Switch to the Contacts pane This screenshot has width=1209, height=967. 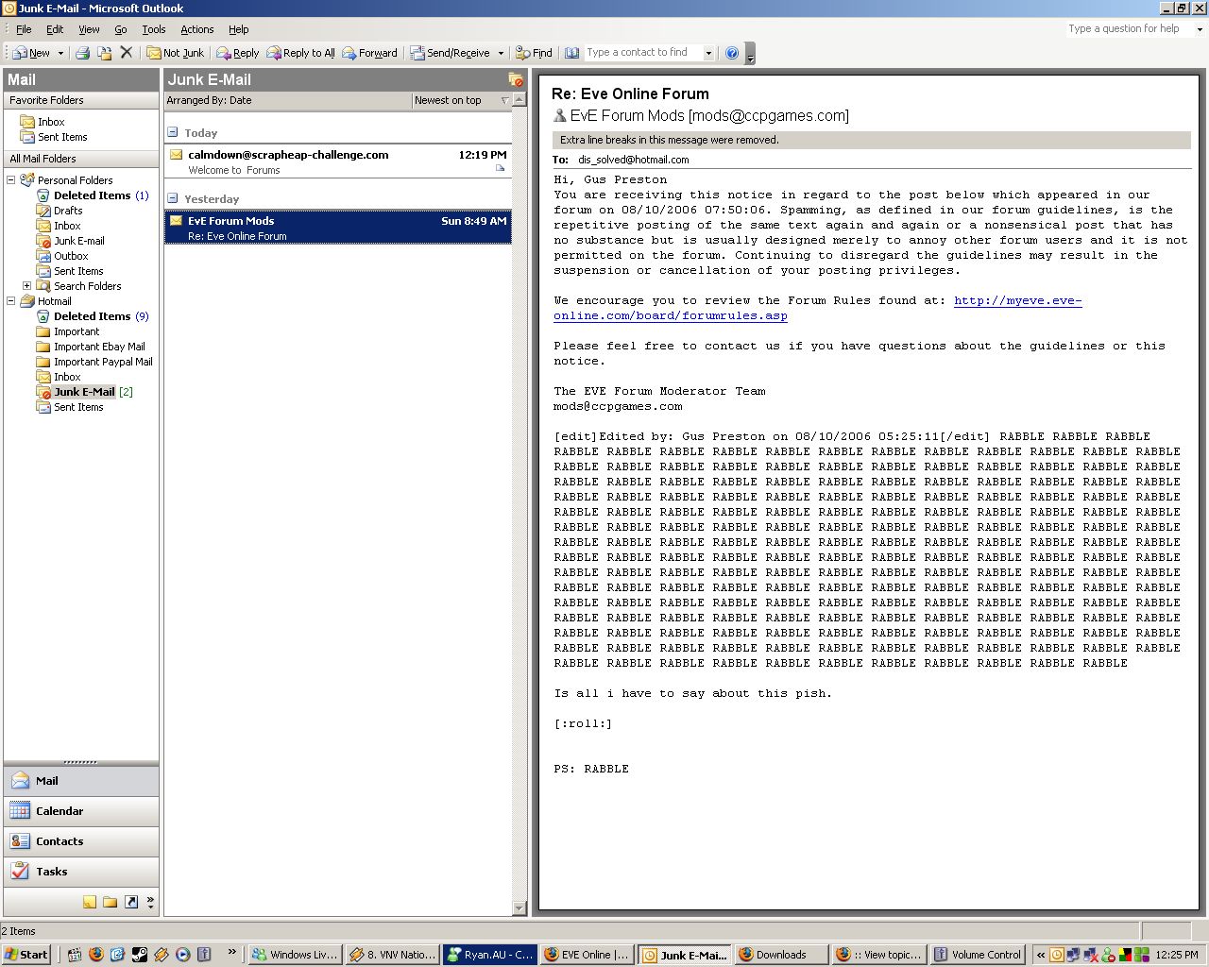tap(81, 841)
